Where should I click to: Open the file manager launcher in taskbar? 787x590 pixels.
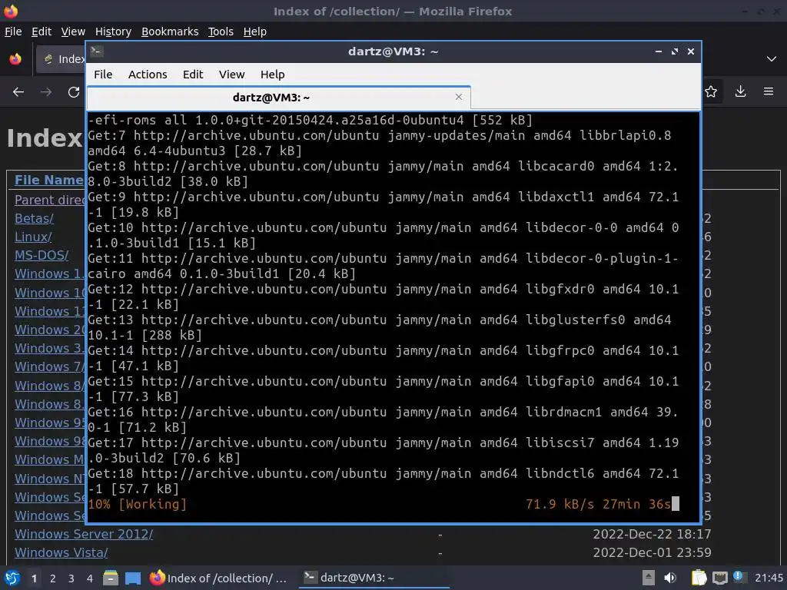click(111, 578)
